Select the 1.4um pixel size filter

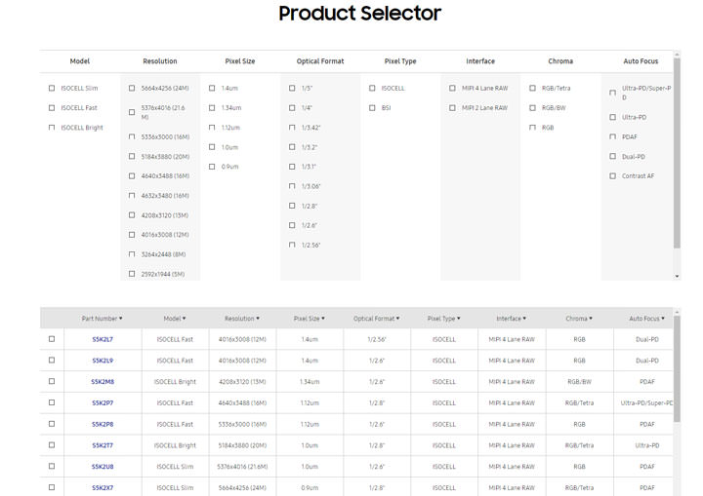(212, 89)
